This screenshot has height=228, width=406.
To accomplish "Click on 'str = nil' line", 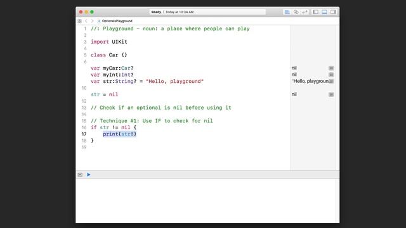I will pos(104,94).
